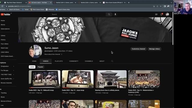
Task: Switch to CHANNELS tab
Action: pos(89,61)
